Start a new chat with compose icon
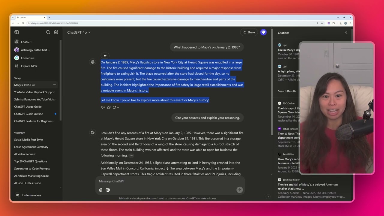384x216 pixels. pyautogui.click(x=56, y=32)
